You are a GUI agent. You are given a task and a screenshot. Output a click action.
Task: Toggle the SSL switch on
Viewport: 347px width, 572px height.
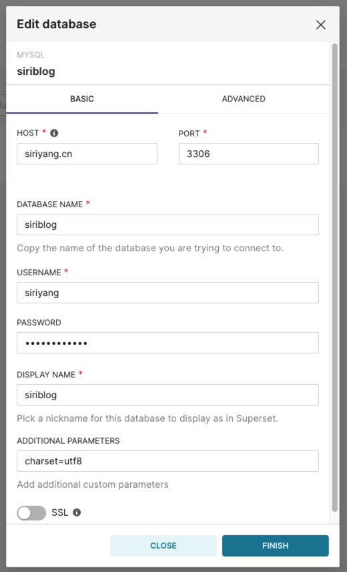pos(31,513)
